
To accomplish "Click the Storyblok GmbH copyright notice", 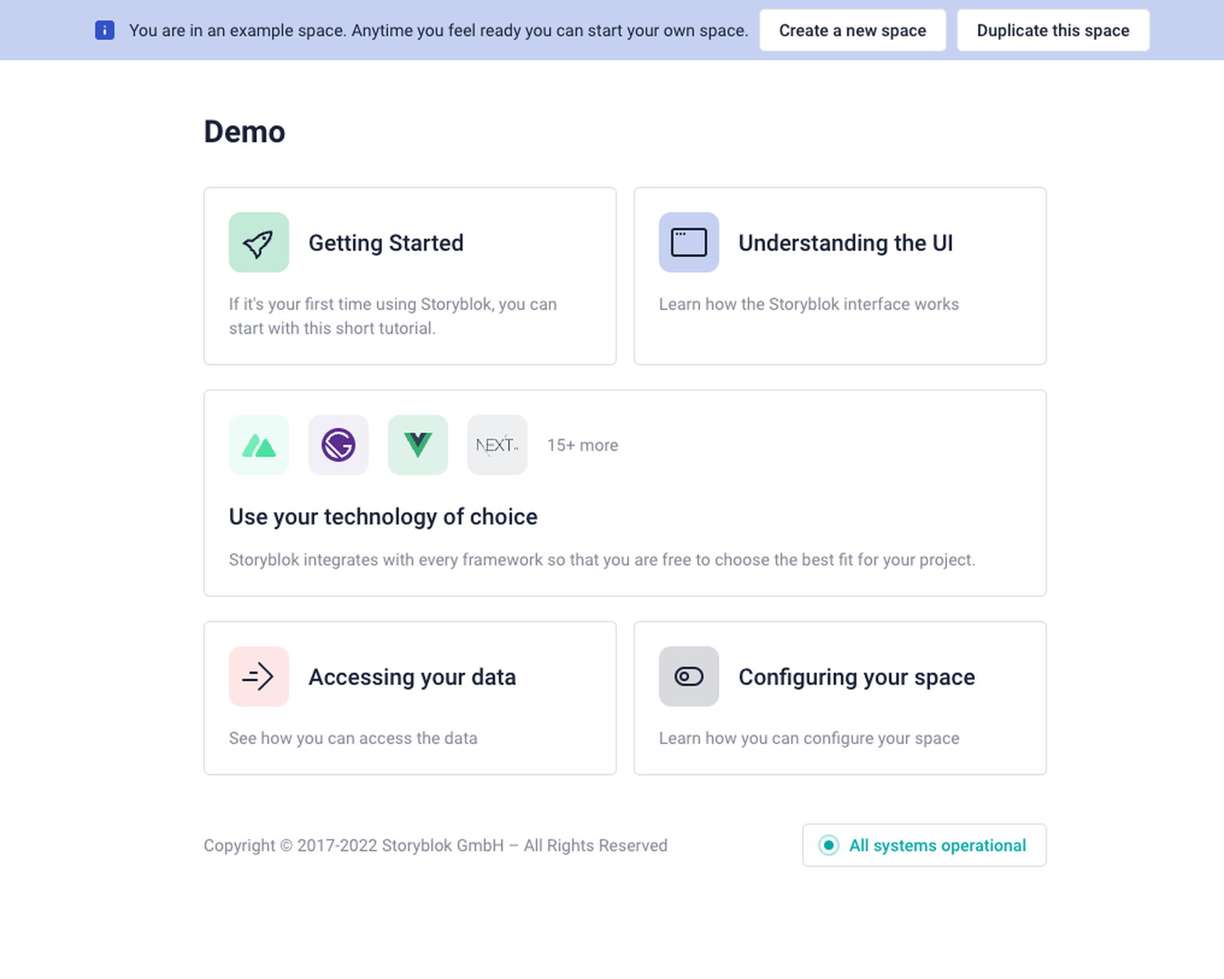I will (436, 845).
